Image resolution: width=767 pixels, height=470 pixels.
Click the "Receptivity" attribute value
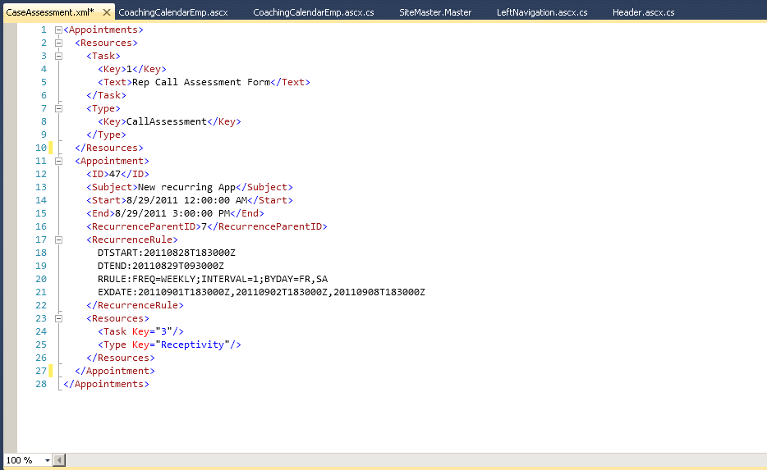193,345
